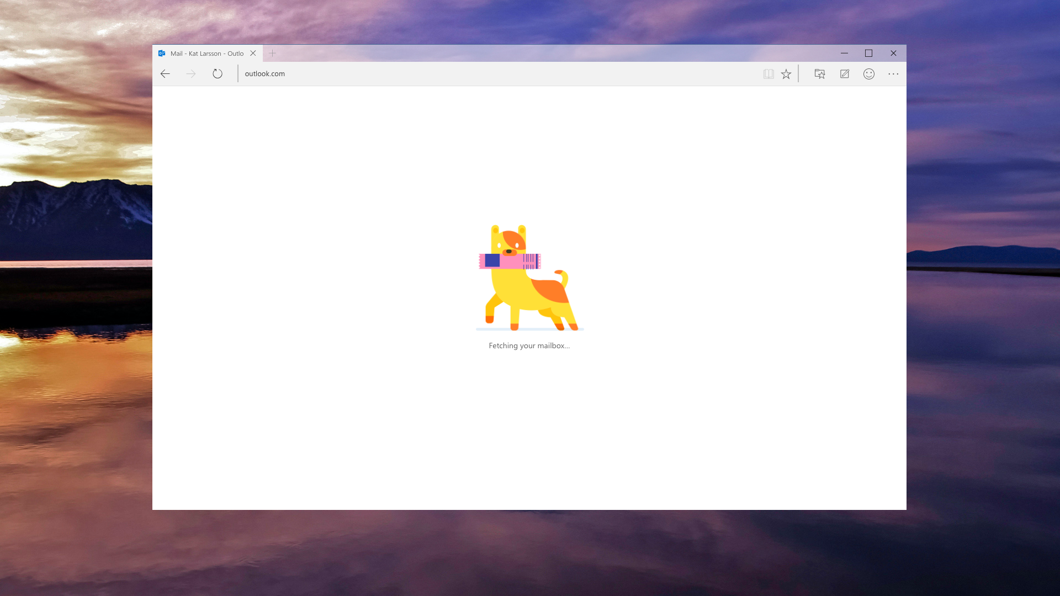Open a new tab with plus button
This screenshot has width=1060, height=596.
272,54
